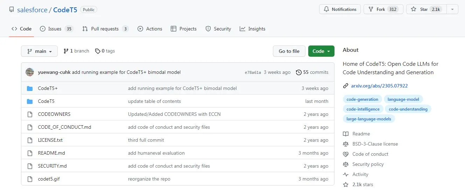The height and width of the screenshot is (190, 465).
Task: Click the CODE_OF_CONDUCT.md file icon
Action: [30, 127]
